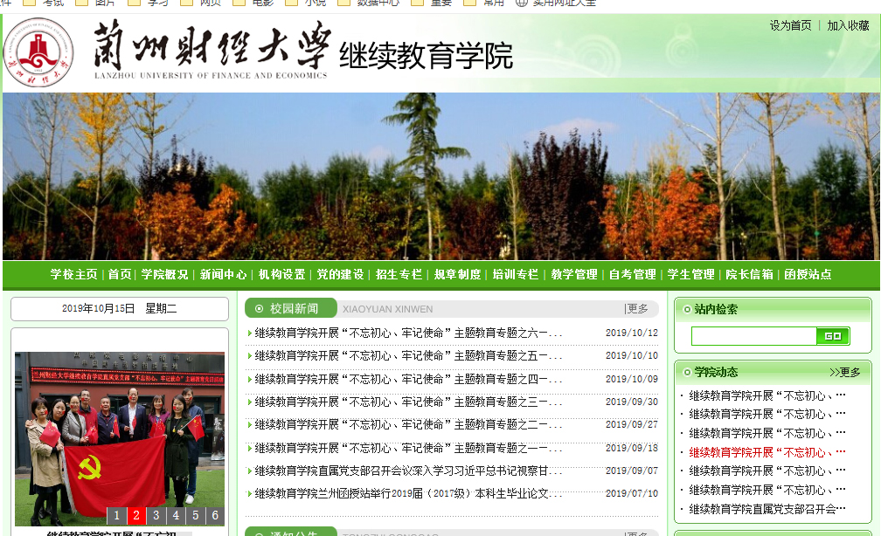This screenshot has width=881, height=536.
Task: Select slide 6 in photo slideshow
Action: click(215, 515)
